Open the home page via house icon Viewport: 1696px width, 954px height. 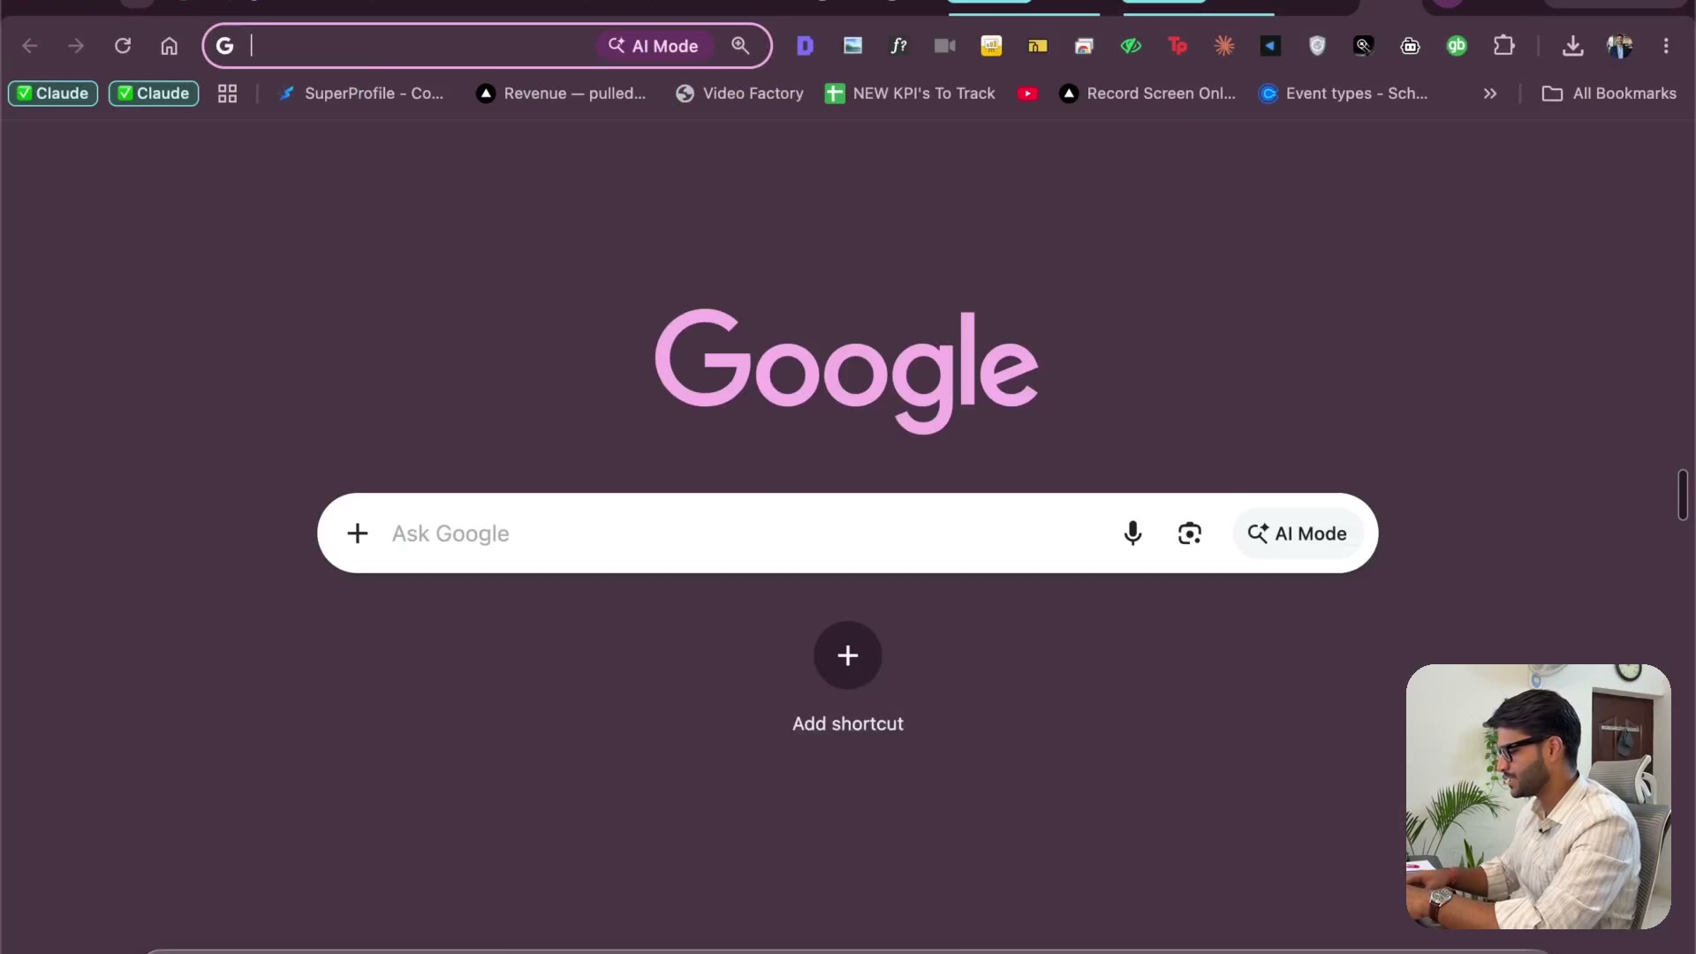pos(170,46)
